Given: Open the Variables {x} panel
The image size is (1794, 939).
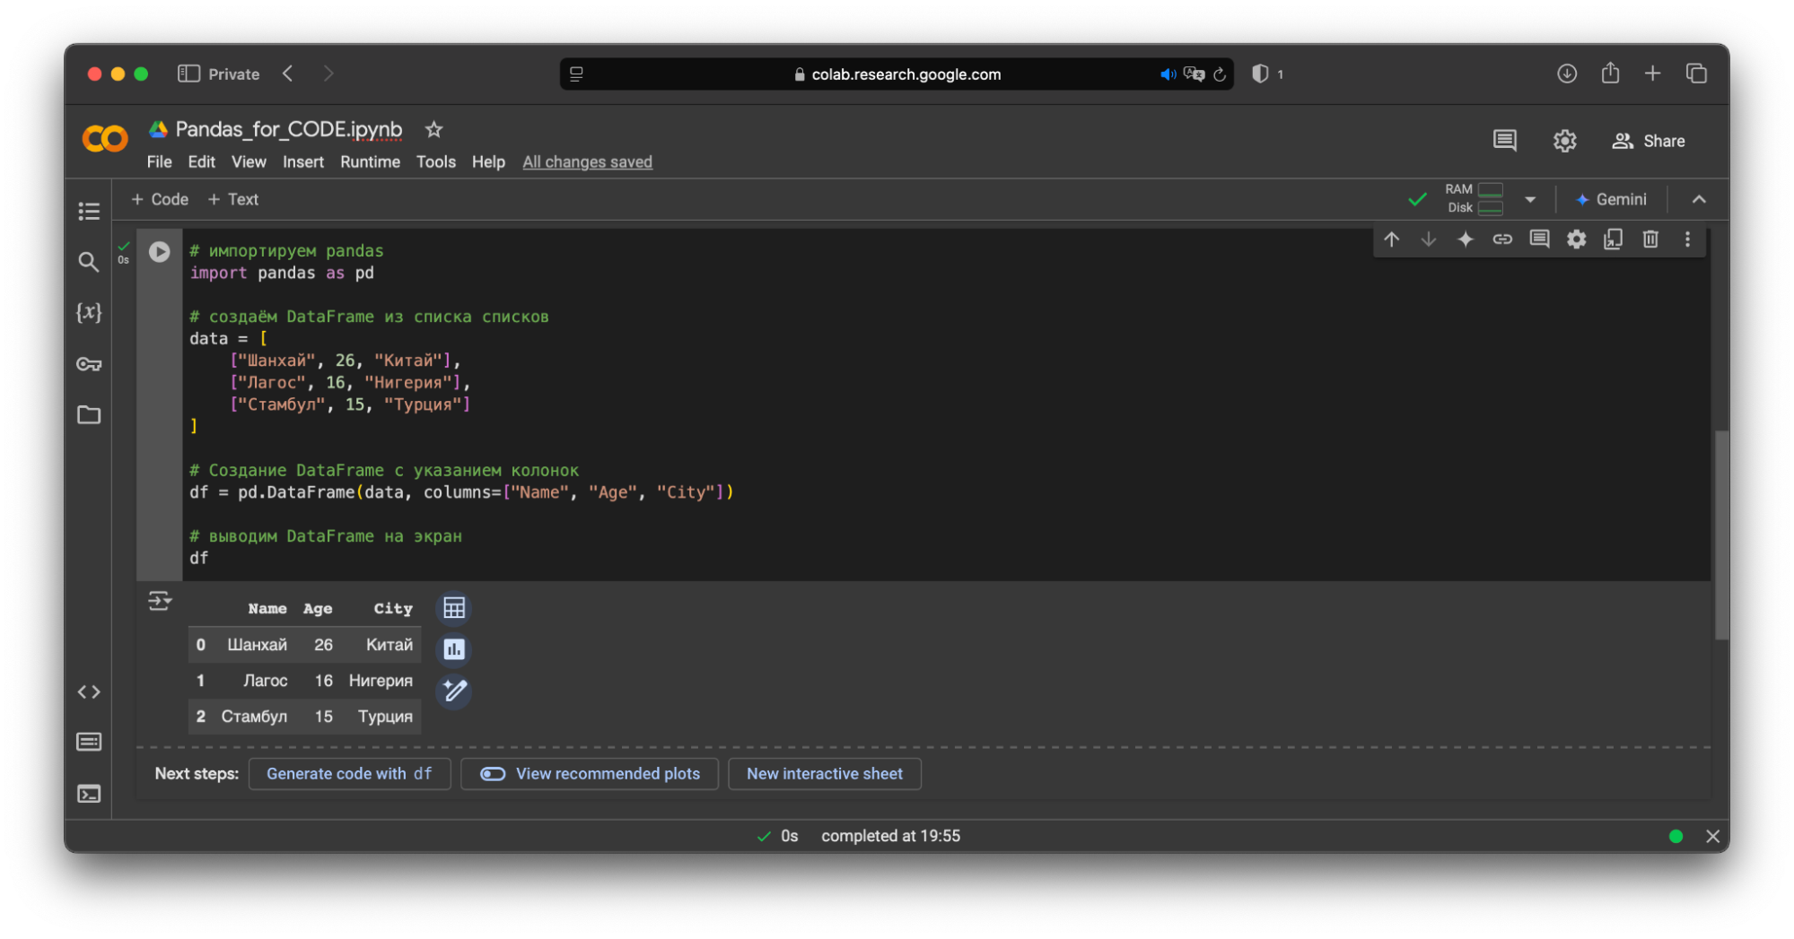Looking at the screenshot, I should [89, 312].
